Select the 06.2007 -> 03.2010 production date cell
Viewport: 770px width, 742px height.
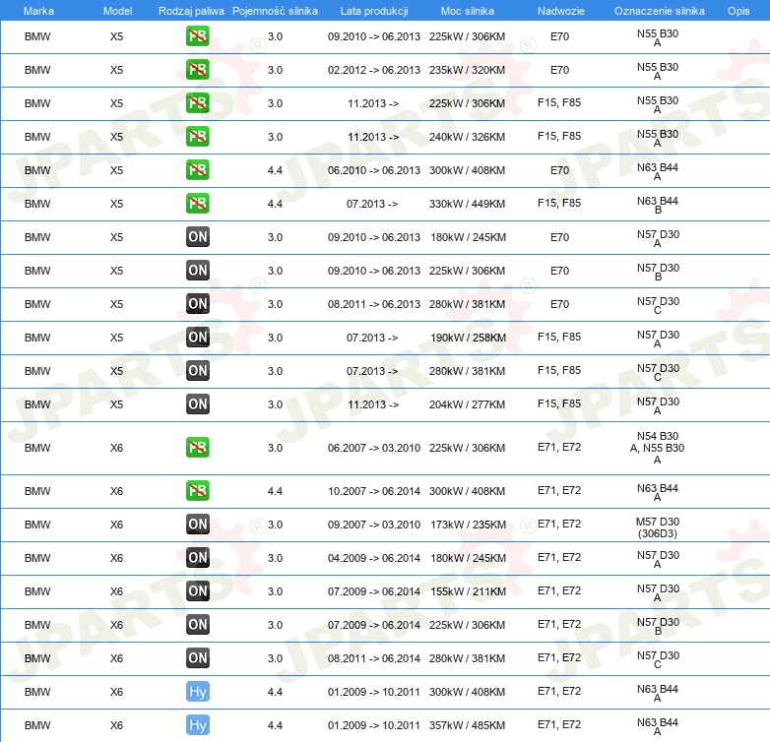(x=374, y=448)
